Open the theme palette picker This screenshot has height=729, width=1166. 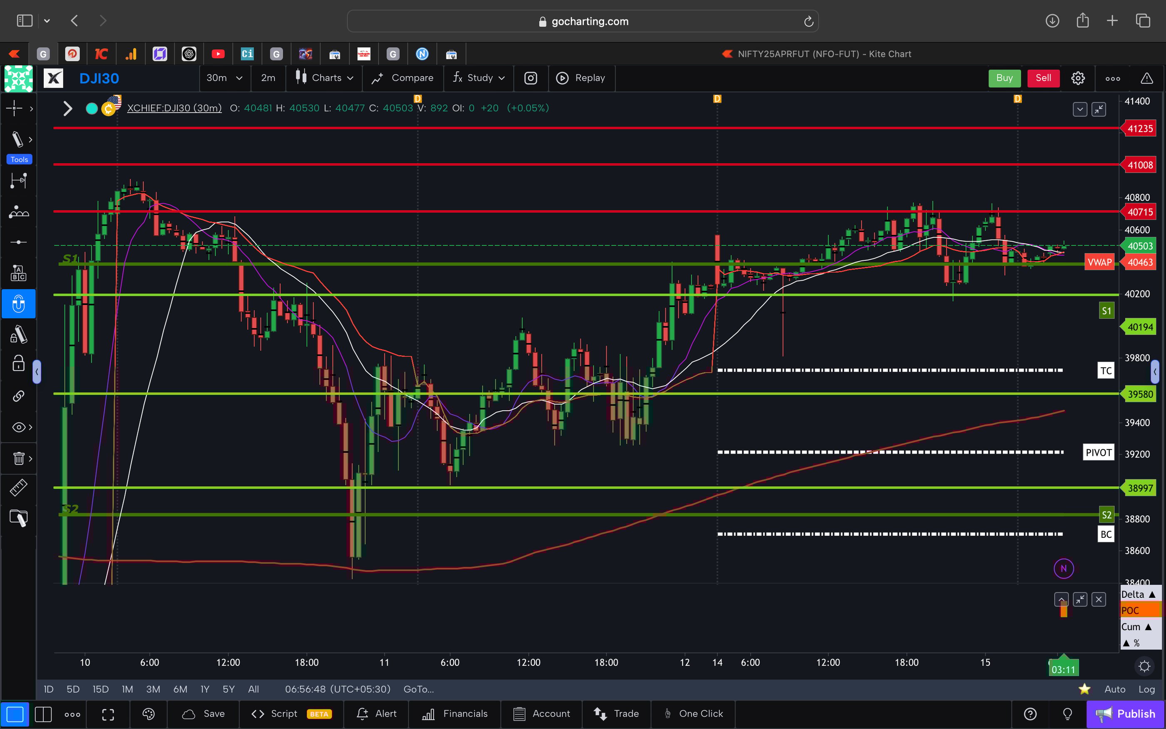pos(148,714)
